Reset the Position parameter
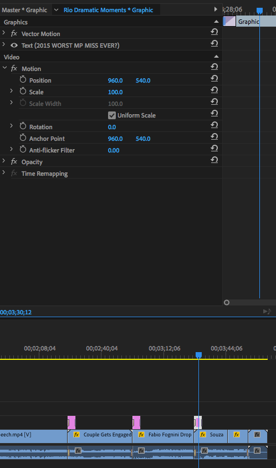The image size is (276, 468). 214,79
